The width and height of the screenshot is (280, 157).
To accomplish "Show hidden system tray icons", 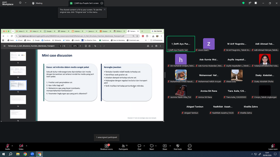I will tap(252, 154).
